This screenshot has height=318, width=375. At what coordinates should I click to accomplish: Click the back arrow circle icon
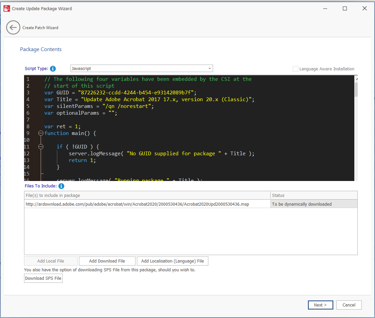coord(13,27)
